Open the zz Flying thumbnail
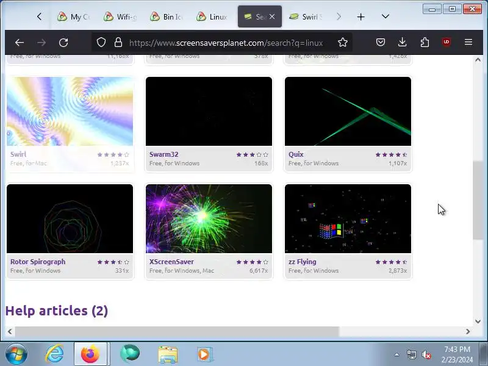 pyautogui.click(x=348, y=218)
